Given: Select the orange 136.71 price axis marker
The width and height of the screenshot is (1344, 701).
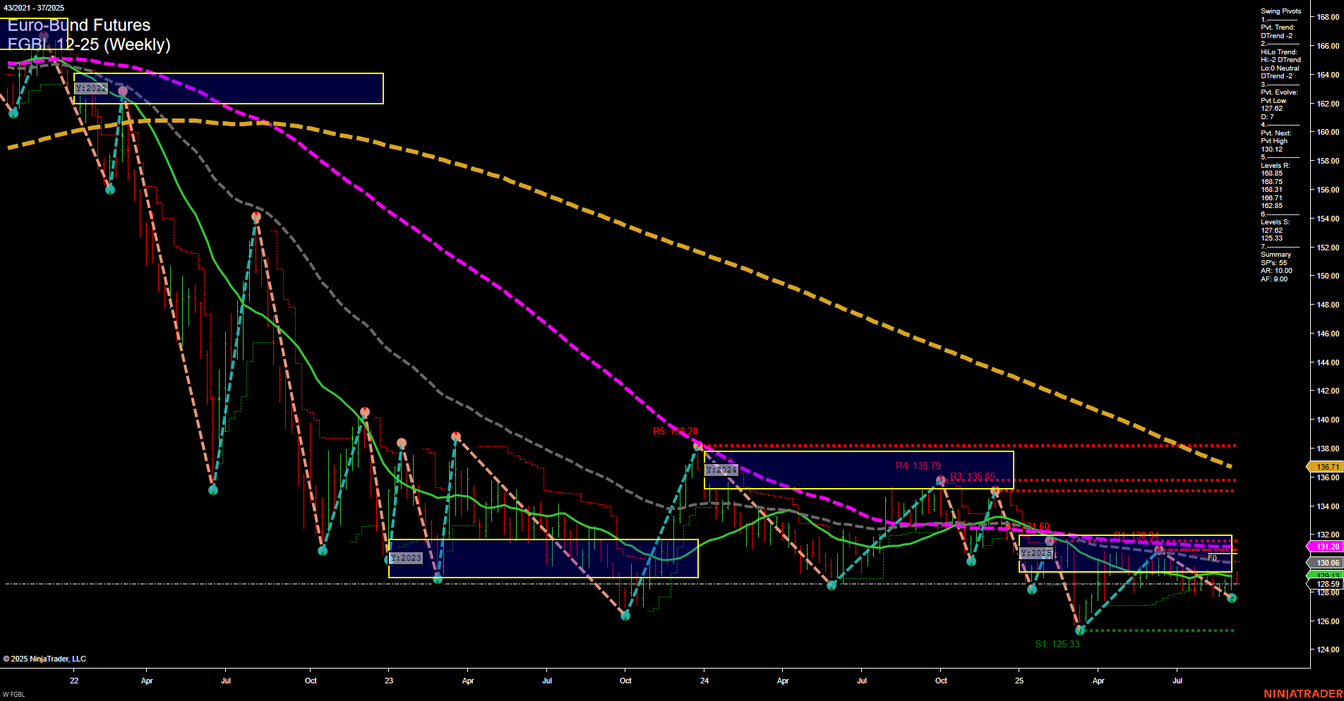Looking at the screenshot, I should click(1325, 467).
